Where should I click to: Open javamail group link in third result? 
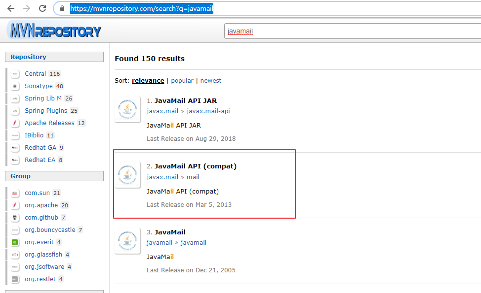(x=160, y=243)
